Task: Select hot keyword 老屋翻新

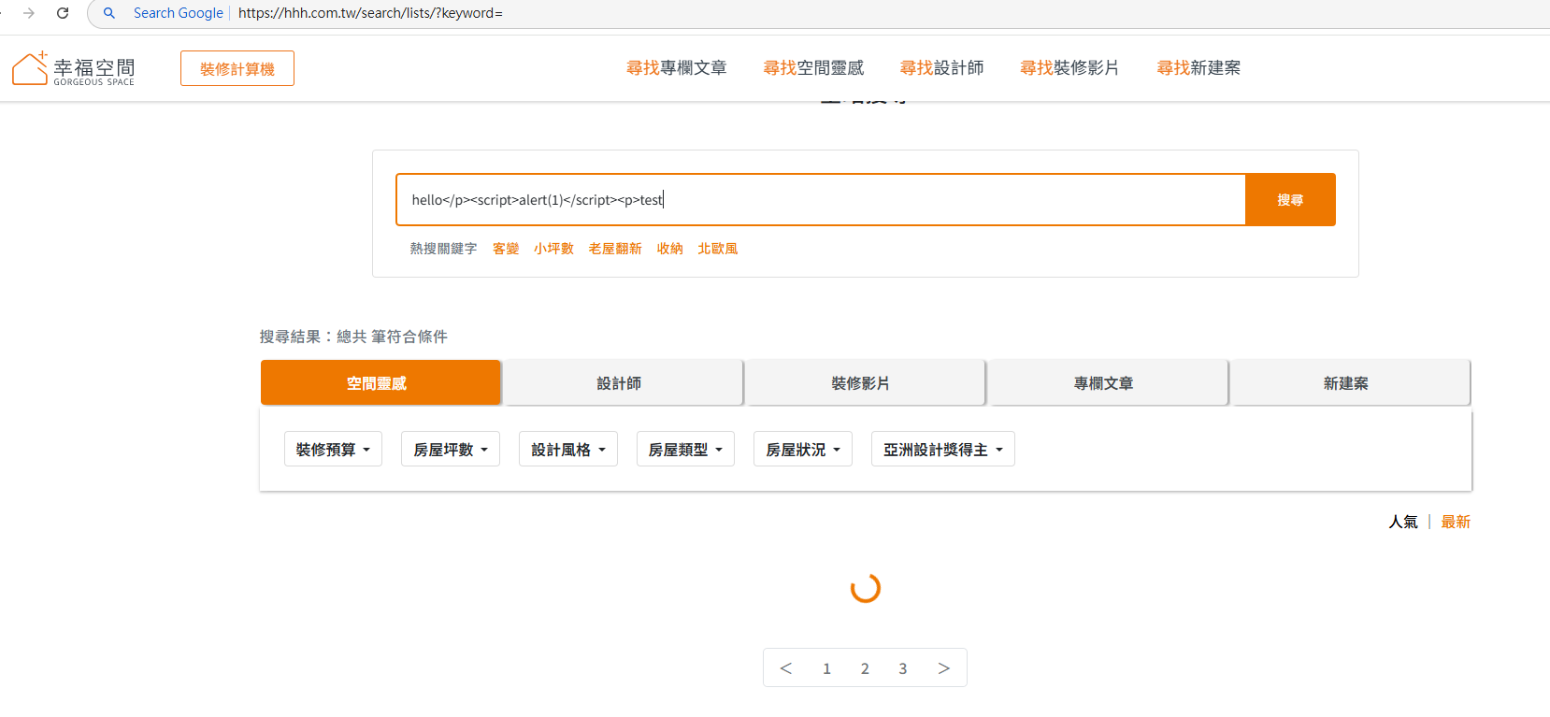Action: [x=615, y=249]
